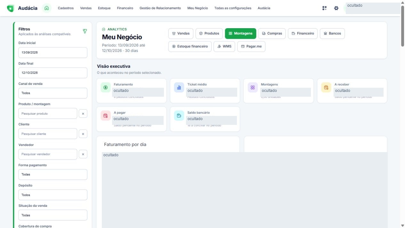Click the yellow icon on the A receber card
This screenshot has width=405, height=228.
click(x=326, y=87)
